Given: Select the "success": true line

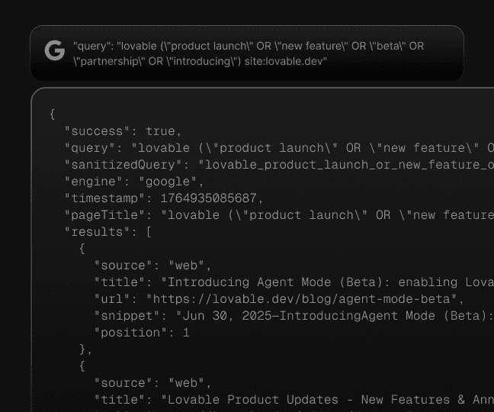Looking at the screenshot, I should [124, 131].
